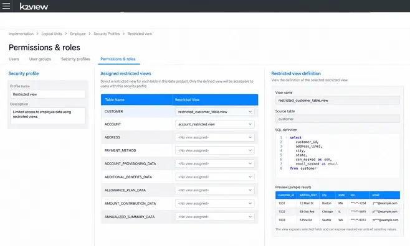410x246 pixels.
Task: Click SQL line 'from customer'
Action: [303, 168]
